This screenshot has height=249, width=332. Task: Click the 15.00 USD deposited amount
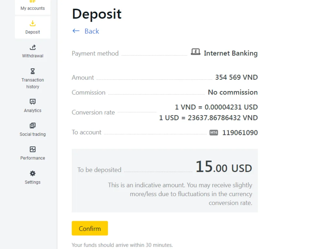(x=224, y=168)
